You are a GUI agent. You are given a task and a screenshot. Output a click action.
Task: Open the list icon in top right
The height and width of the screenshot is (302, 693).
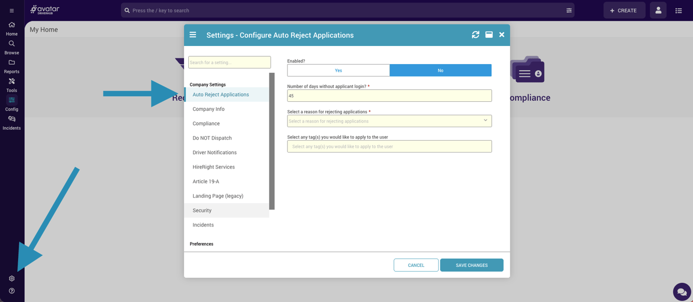point(679,10)
